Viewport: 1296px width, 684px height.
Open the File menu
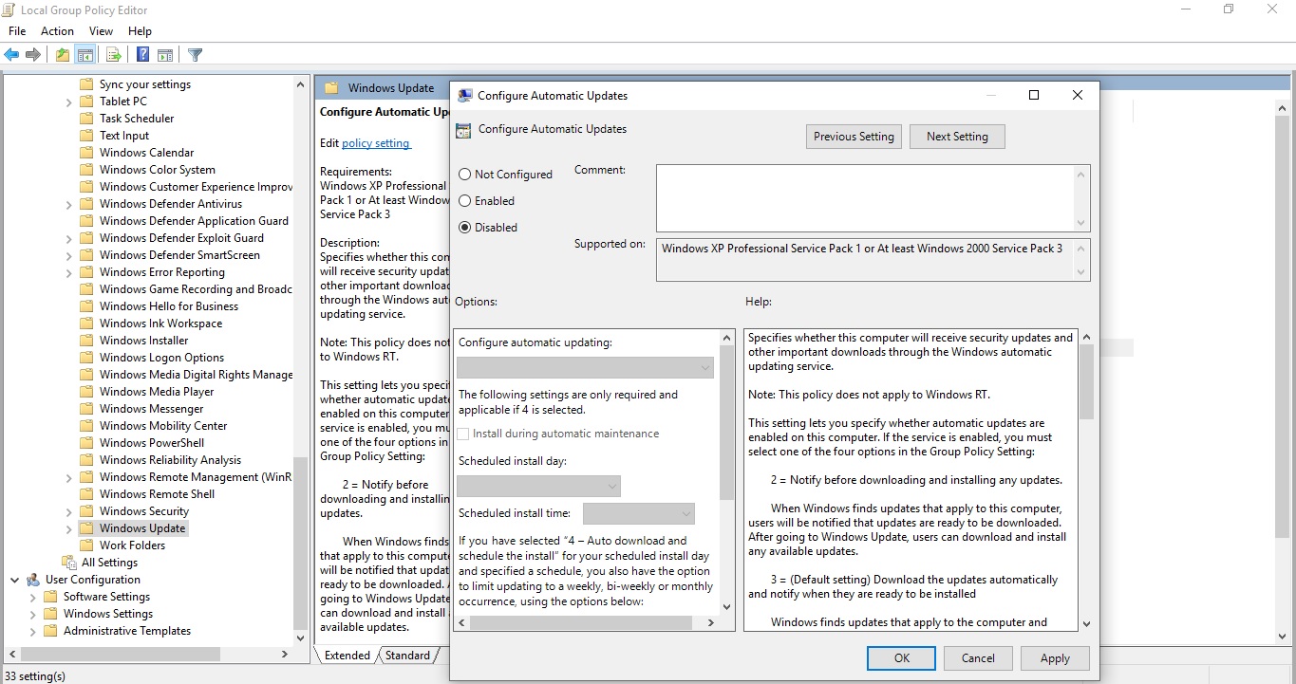(x=17, y=31)
